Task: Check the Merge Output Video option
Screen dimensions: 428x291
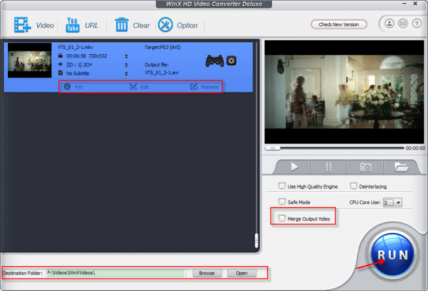Action: pyautogui.click(x=282, y=219)
